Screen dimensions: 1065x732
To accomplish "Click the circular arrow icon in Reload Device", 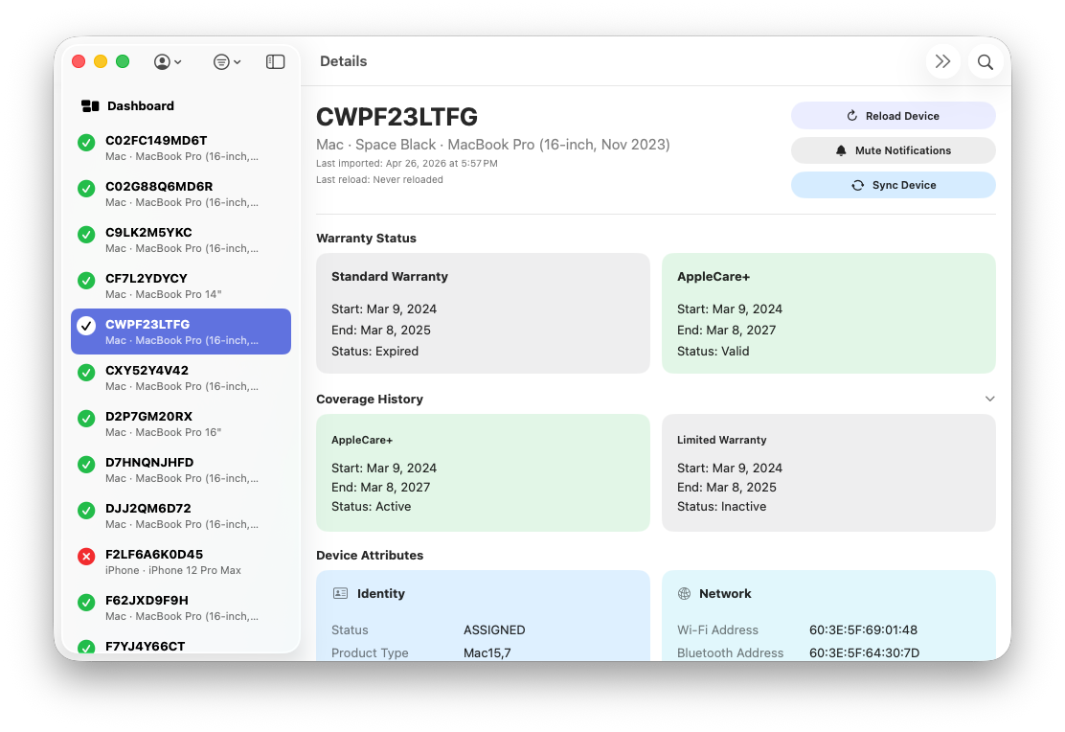I will (851, 116).
